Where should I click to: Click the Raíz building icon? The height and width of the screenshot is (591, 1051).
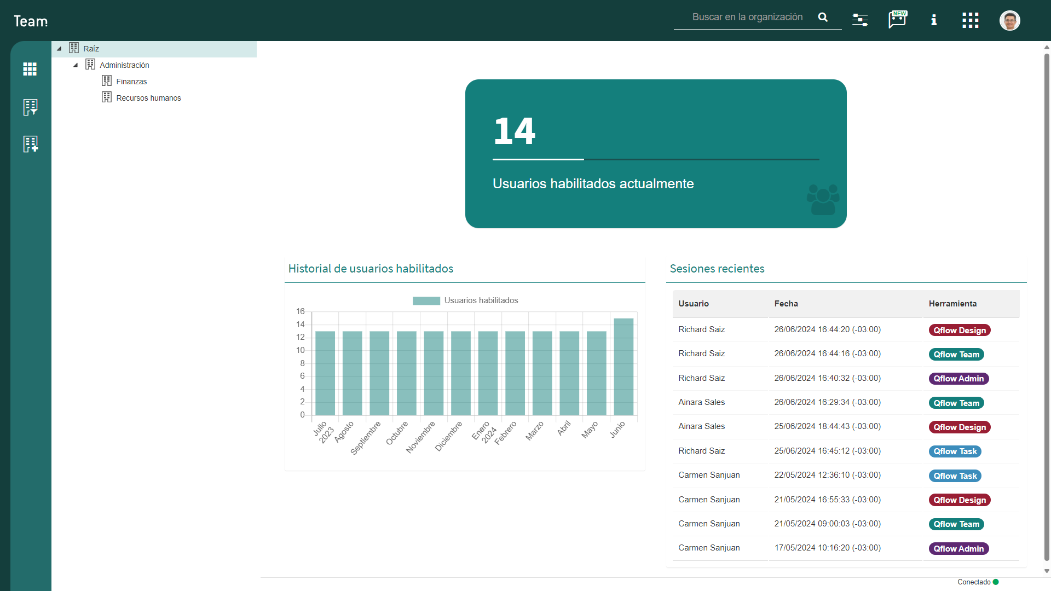[74, 48]
